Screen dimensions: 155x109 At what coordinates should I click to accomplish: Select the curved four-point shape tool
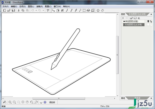click(84, 10)
